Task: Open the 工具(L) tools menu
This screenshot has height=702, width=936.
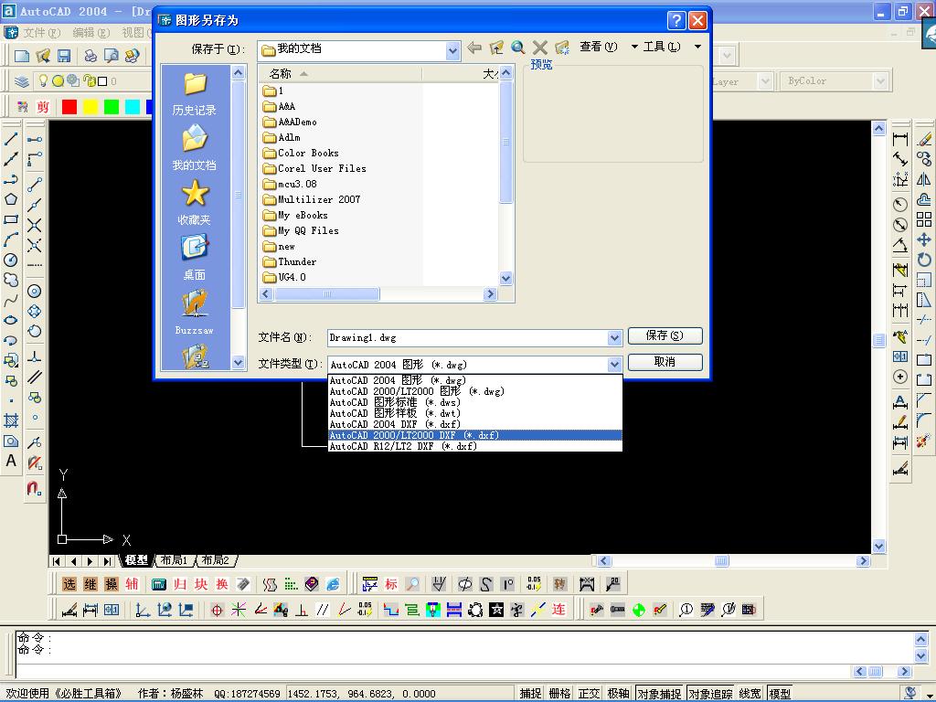Action: (x=662, y=47)
